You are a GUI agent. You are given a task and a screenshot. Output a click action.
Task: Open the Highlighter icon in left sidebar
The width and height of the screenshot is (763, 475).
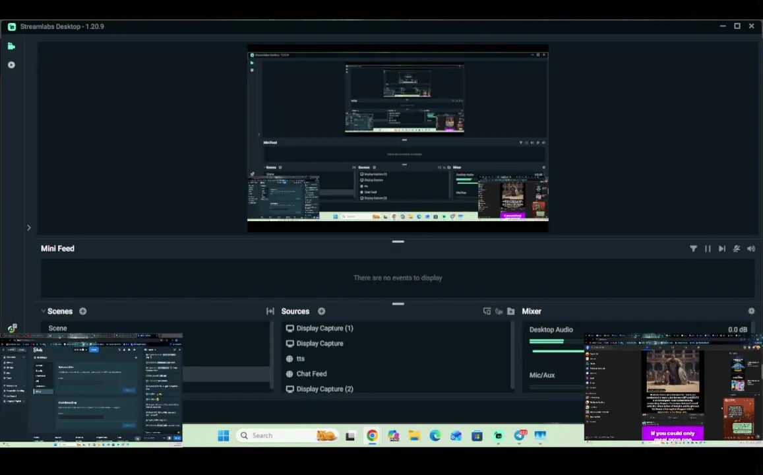[x=11, y=65]
